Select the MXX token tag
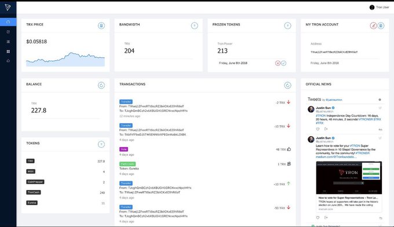Image resolution: width=394 pixels, height=227 pixels. pyautogui.click(x=31, y=171)
